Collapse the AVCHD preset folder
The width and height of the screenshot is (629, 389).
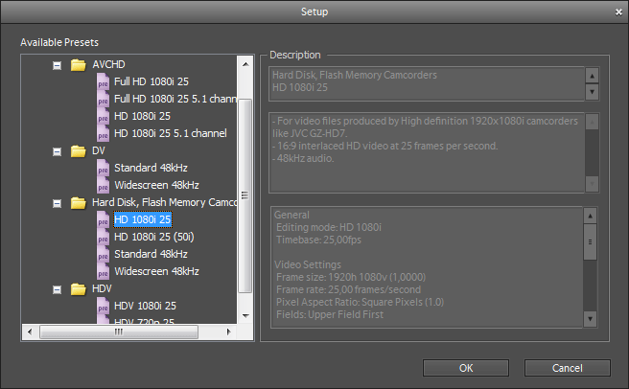[57, 64]
